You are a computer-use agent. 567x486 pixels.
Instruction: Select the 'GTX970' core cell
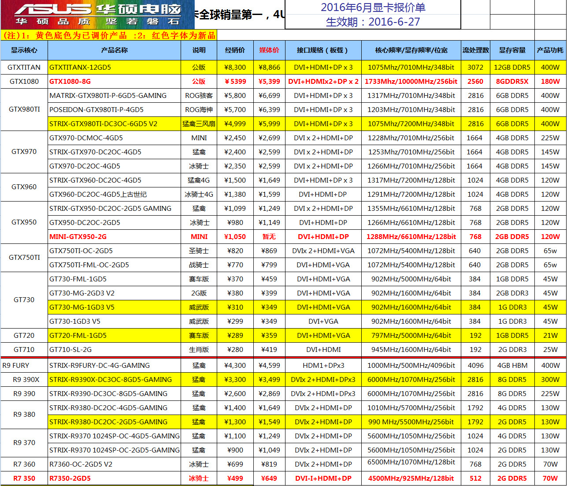(24, 152)
